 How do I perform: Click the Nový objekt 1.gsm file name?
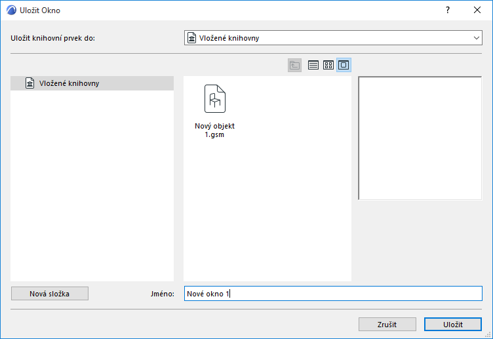click(215, 130)
